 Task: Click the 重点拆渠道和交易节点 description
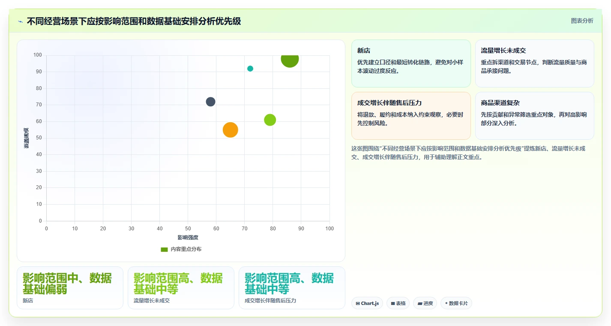pyautogui.click(x=534, y=66)
